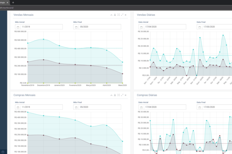Viewport: 232px width, 154px height.
Task: Click Maio/2020 teal data point in Vendas Mensais
Action: click(x=122, y=62)
